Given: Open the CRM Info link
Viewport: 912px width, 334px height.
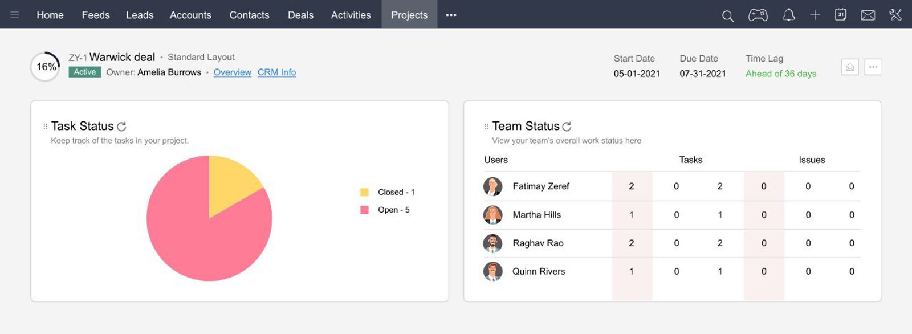Looking at the screenshot, I should point(276,72).
